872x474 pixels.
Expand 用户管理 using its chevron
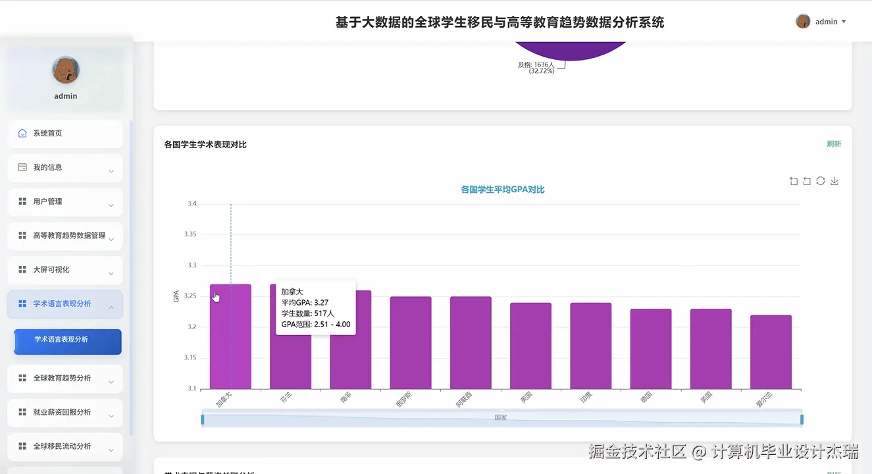pos(111,205)
